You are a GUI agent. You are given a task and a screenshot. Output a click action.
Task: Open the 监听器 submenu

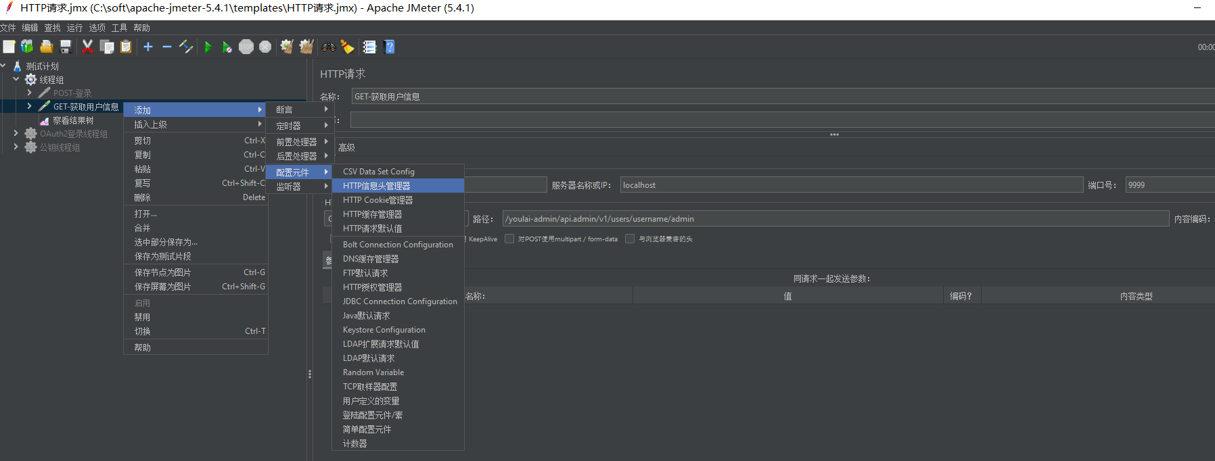pos(298,187)
